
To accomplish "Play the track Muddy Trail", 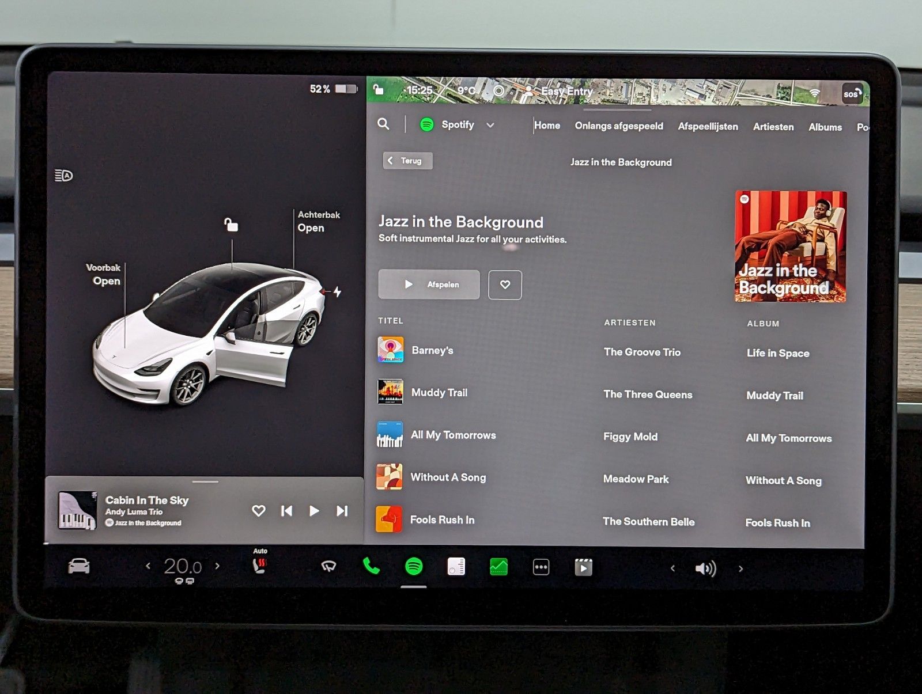I will (x=439, y=393).
